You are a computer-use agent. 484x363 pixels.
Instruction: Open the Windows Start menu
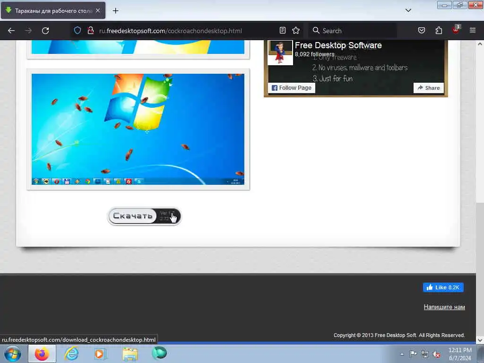(x=13, y=354)
